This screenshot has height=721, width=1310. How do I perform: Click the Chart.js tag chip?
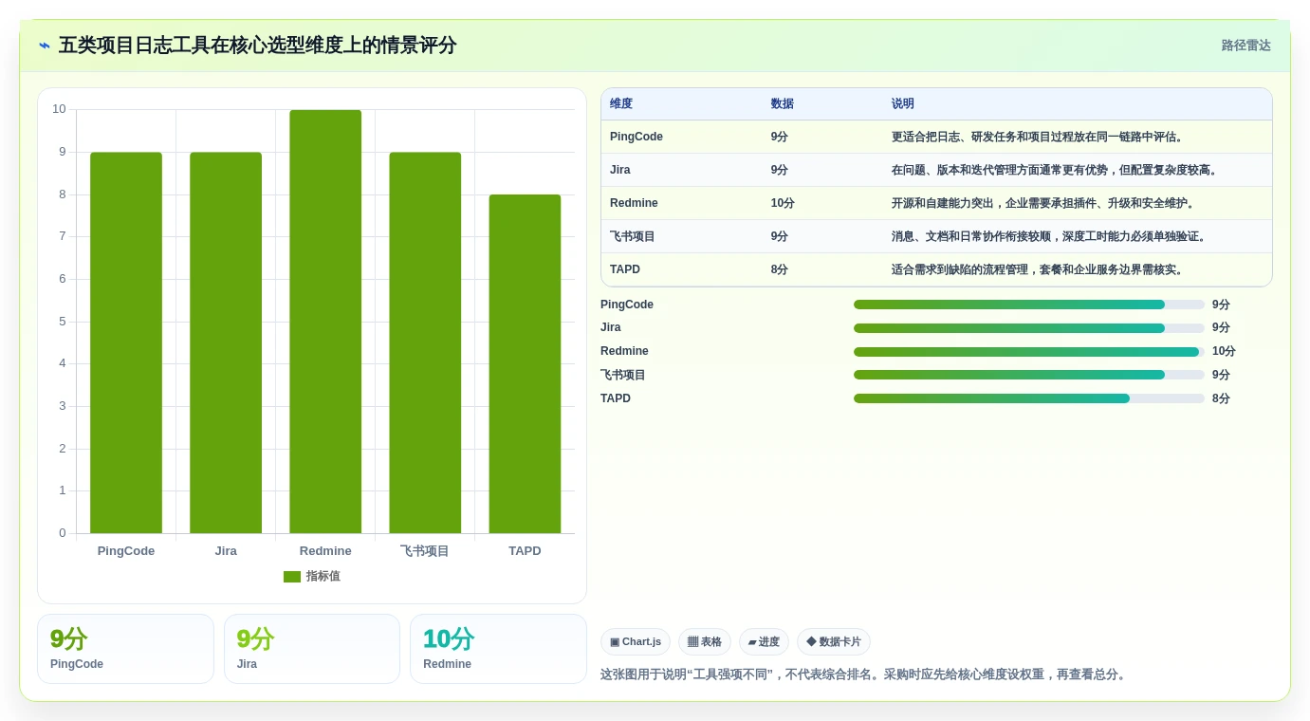click(x=636, y=642)
